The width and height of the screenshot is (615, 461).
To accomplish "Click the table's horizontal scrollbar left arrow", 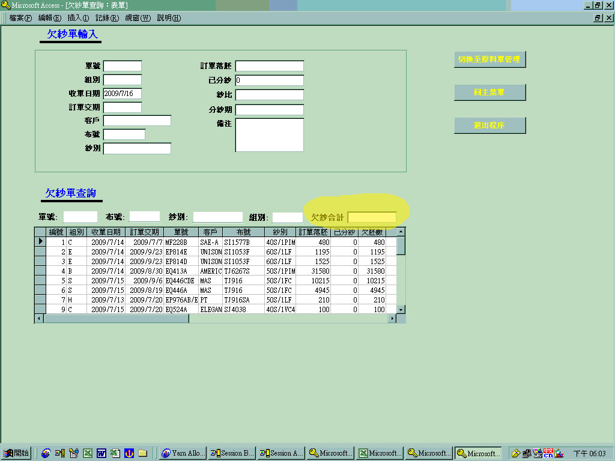I will click(x=39, y=318).
